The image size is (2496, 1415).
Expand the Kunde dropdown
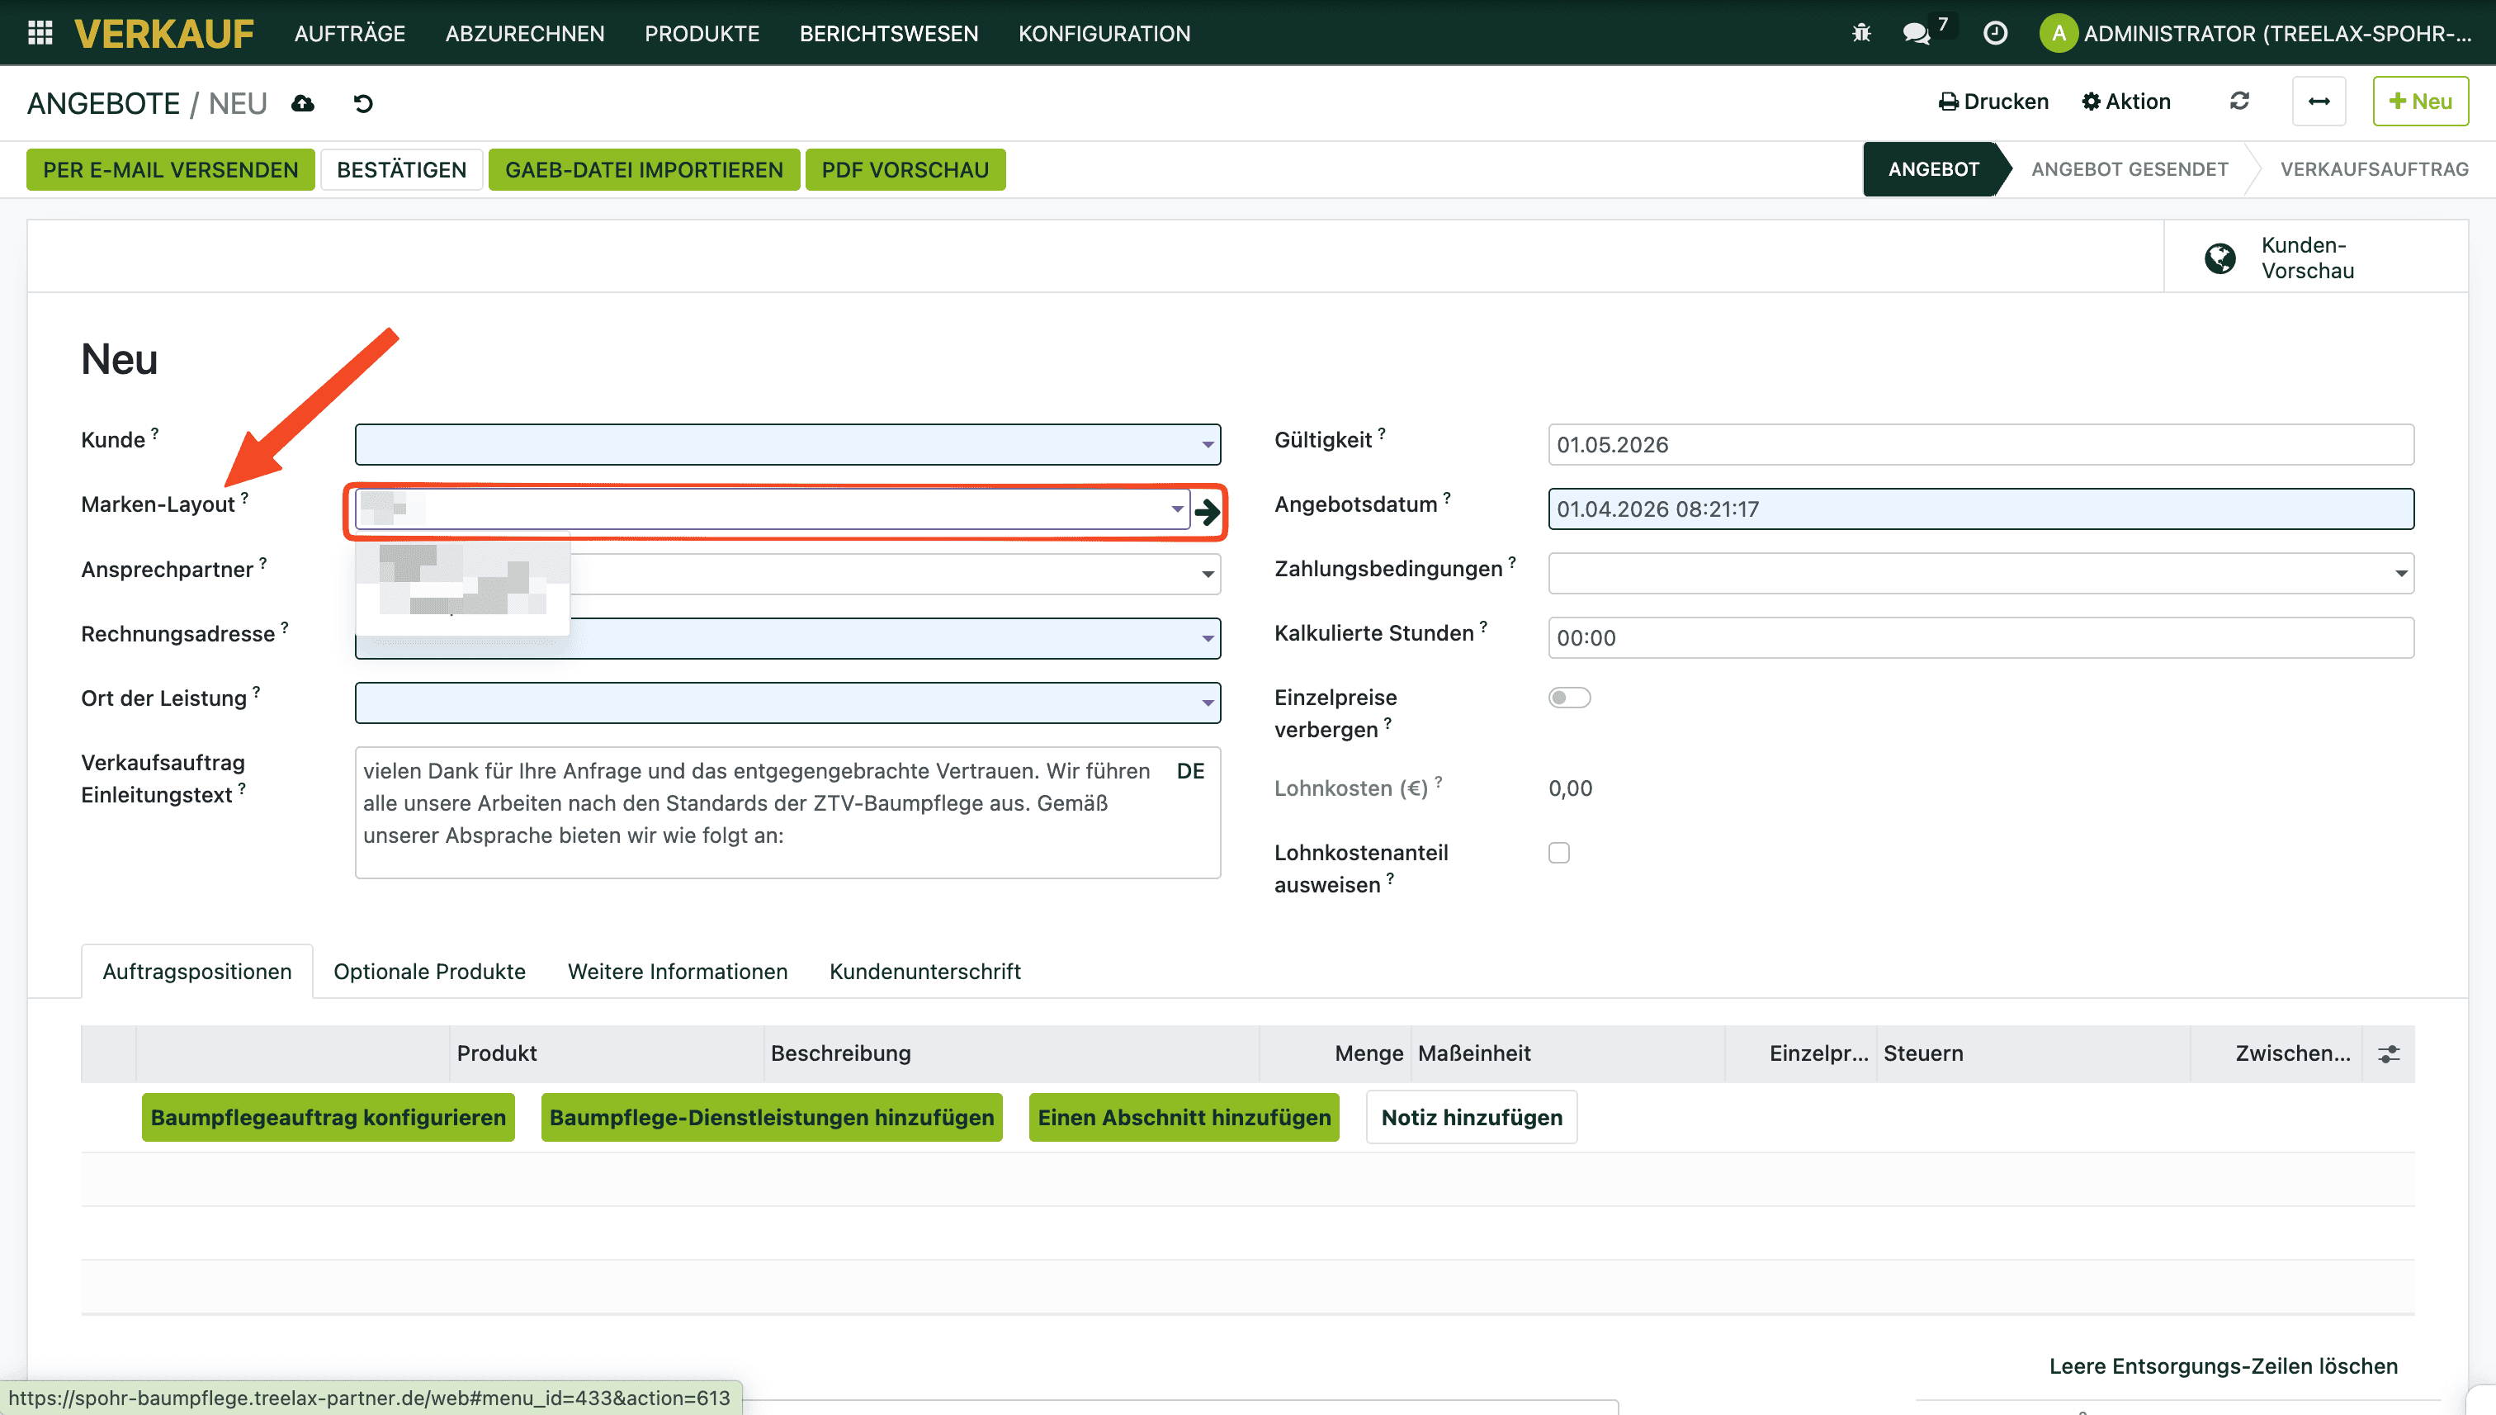1207,445
